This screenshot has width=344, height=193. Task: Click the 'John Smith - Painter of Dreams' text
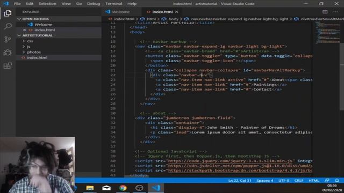246,128
